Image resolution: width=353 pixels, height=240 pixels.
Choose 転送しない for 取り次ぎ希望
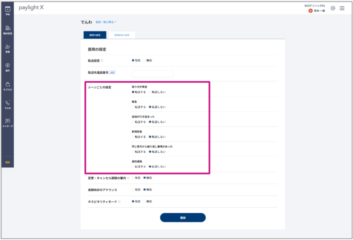click(150, 92)
